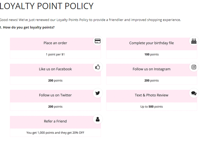Click the Facebook thumbs-up icon
The image size is (213, 141).
tap(98, 67)
